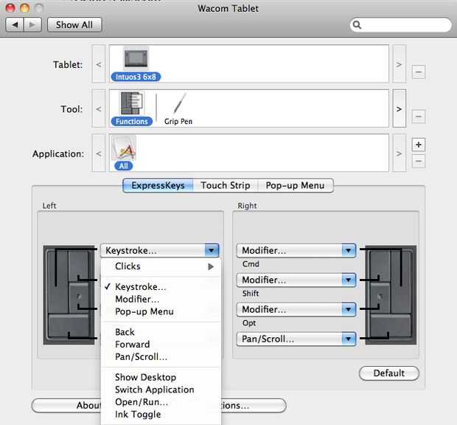Open the Shift Modifier dropdown
Image resolution: width=457 pixels, height=425 pixels.
coord(296,280)
